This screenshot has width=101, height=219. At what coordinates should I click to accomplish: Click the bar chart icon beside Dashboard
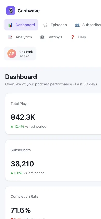click(10, 25)
